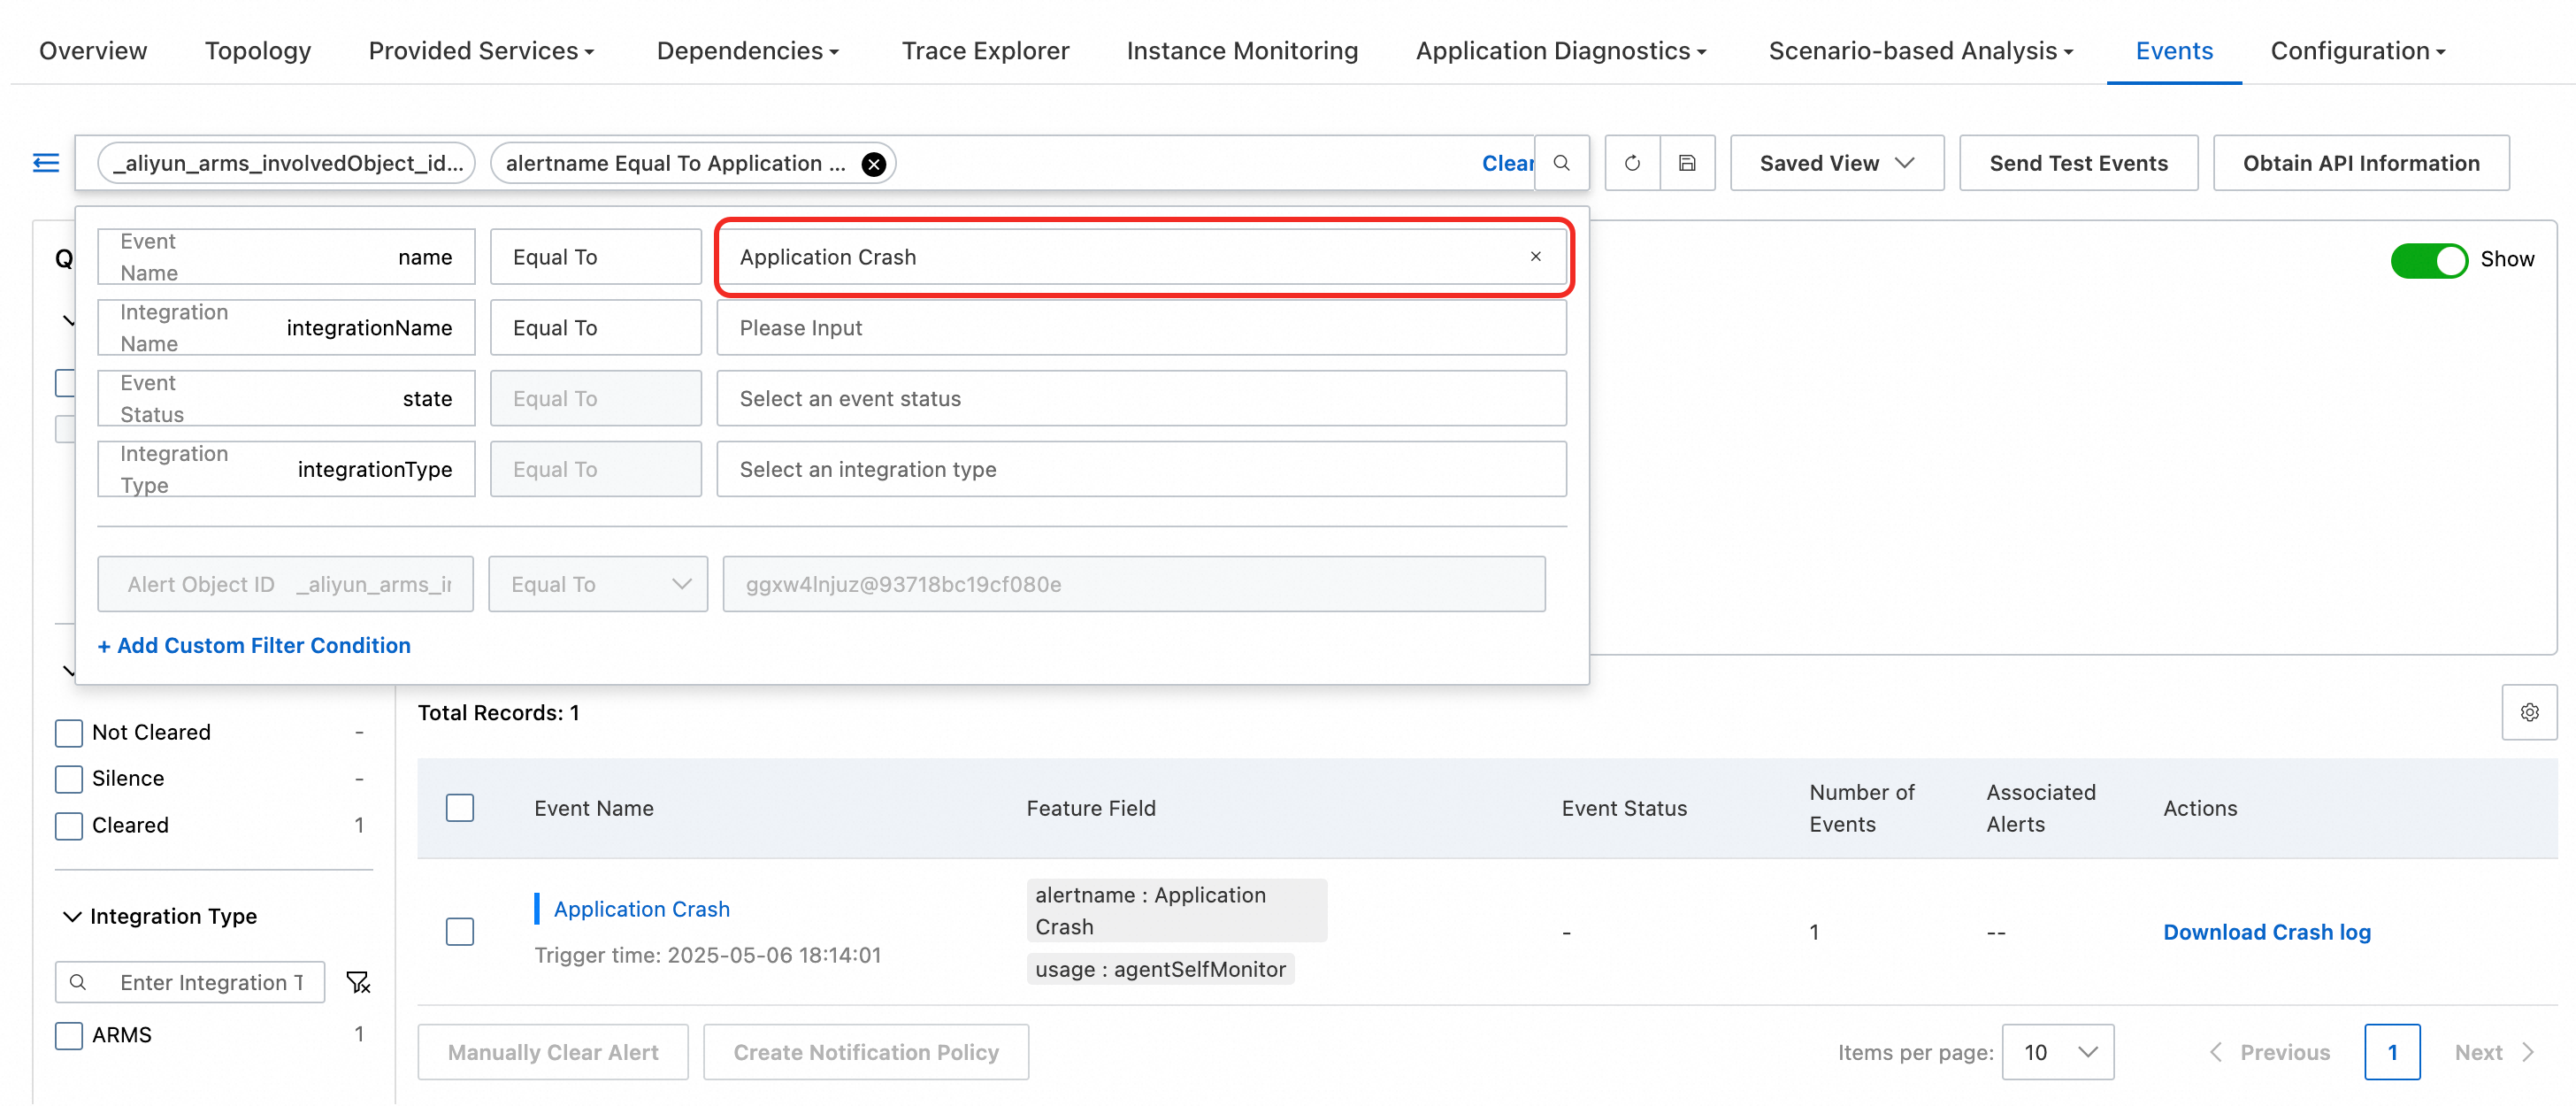Select the Application Crash row checkbox
The width and height of the screenshot is (2576, 1106).
[x=460, y=932]
